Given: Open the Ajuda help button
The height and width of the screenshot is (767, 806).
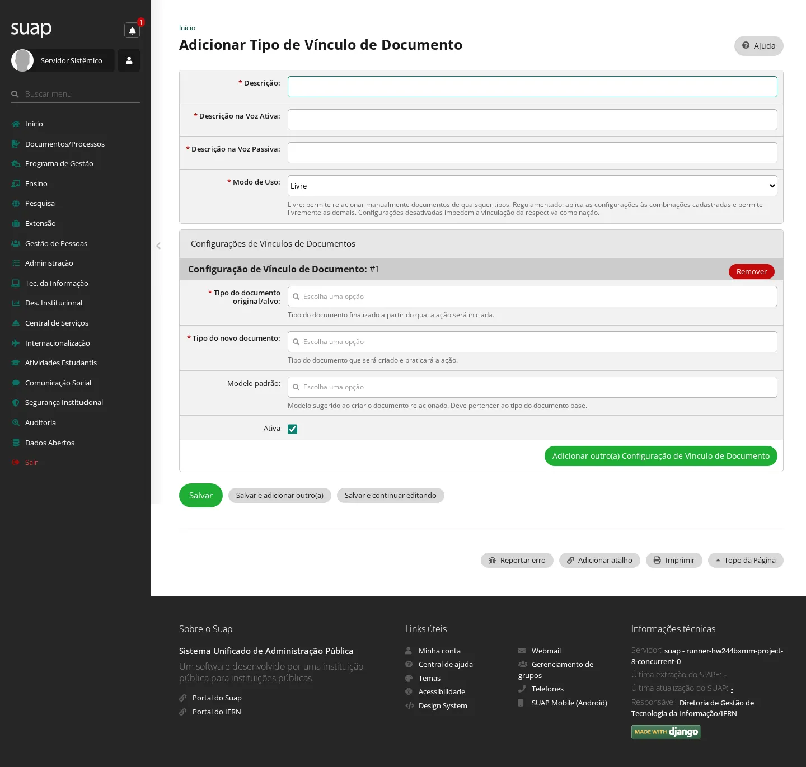Looking at the screenshot, I should pos(758,46).
